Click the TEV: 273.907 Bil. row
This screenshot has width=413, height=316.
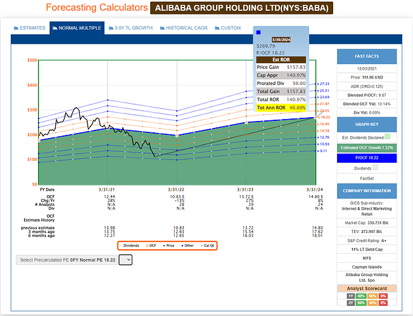click(367, 232)
